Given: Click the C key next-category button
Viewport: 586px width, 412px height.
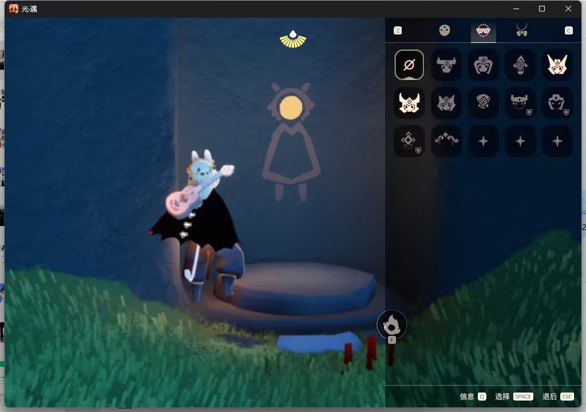Looking at the screenshot, I should click(x=568, y=31).
